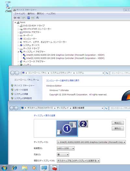
Task: Select the ディスプレイ アダプター category icon
Action: (21, 52)
